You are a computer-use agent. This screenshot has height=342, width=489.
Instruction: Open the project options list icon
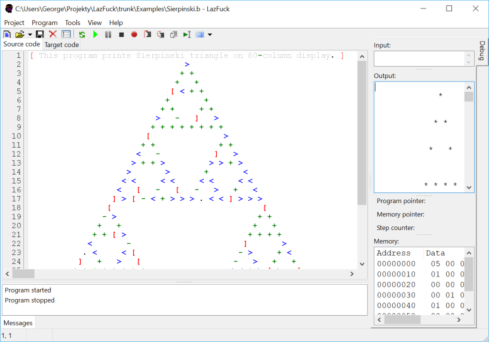pyautogui.click(x=66, y=34)
